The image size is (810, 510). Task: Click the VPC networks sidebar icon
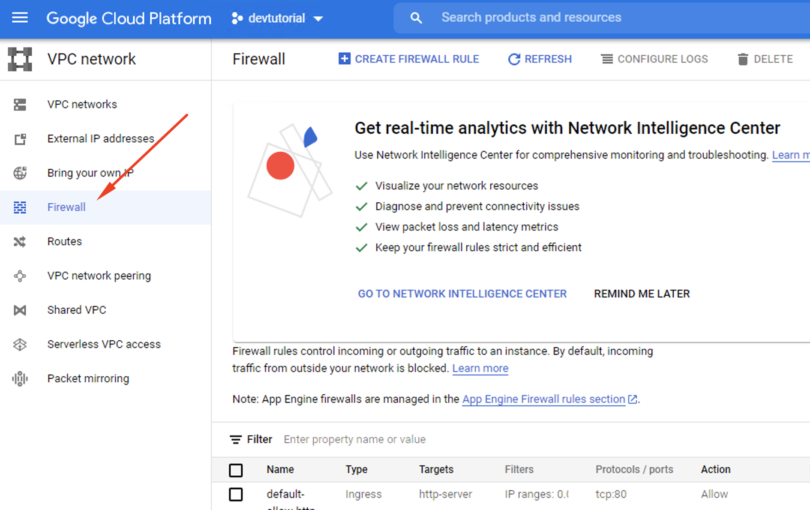pos(20,104)
